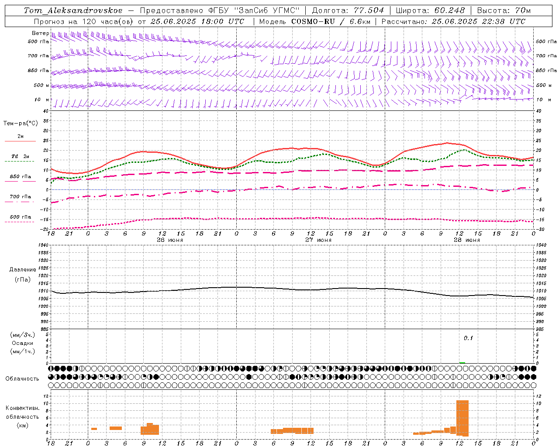Click the Высота: 70м header field
The height and width of the screenshot is (447, 559).
coord(504,10)
